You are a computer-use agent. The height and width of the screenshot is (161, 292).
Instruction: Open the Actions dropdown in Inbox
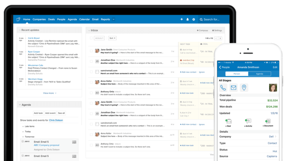(99, 38)
